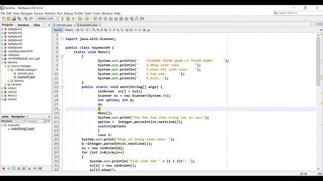Click code line 18 opening brace
The width and height of the screenshot is (323, 181).
(x=99, y=109)
